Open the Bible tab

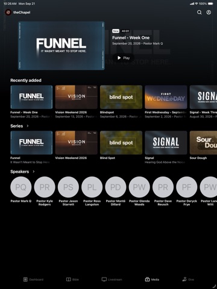click(72, 279)
